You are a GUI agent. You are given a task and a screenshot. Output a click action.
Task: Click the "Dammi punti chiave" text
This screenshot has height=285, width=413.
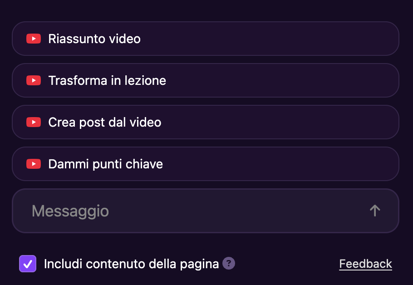[x=105, y=164]
